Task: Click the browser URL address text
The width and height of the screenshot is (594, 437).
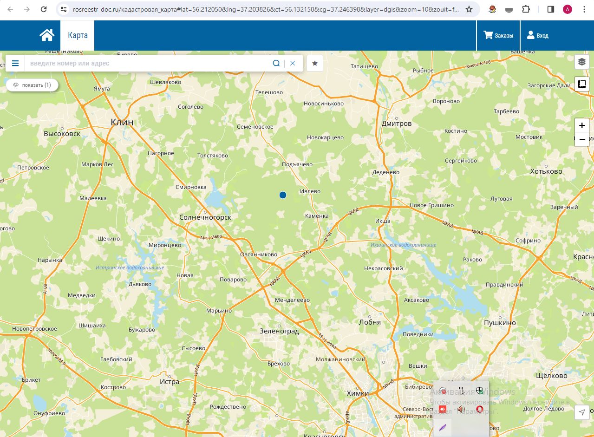Action: coord(267,9)
